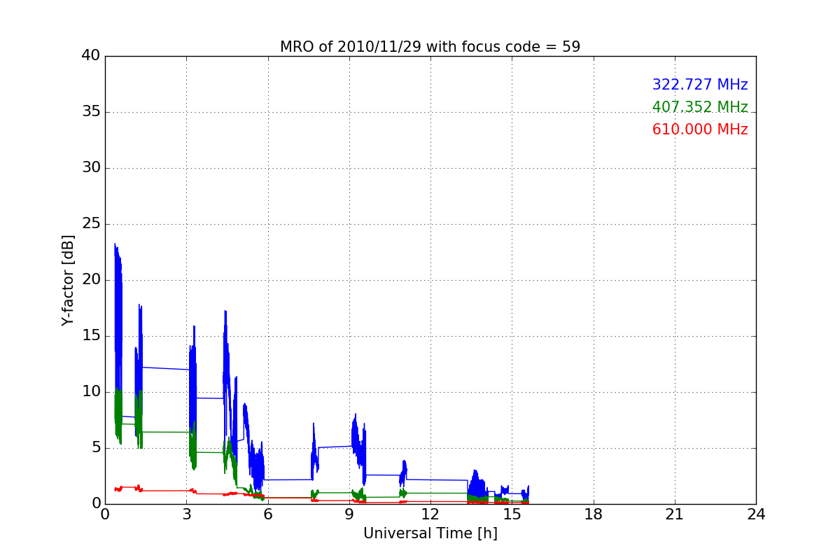Click the Y-factor [dB] axis label
840x560 pixels.
tap(68, 280)
